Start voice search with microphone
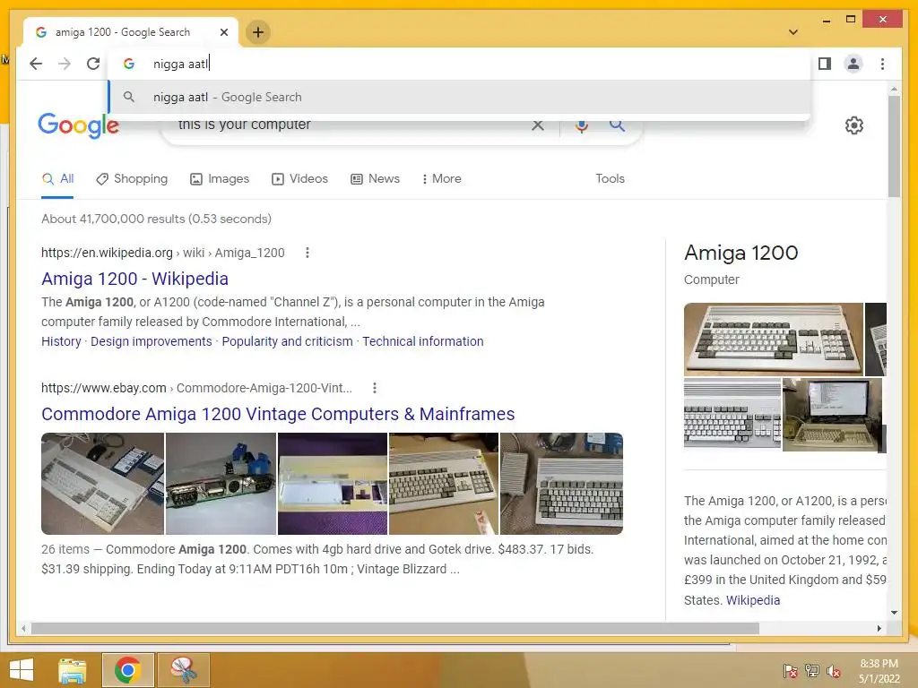The image size is (918, 688). pyautogui.click(x=581, y=125)
